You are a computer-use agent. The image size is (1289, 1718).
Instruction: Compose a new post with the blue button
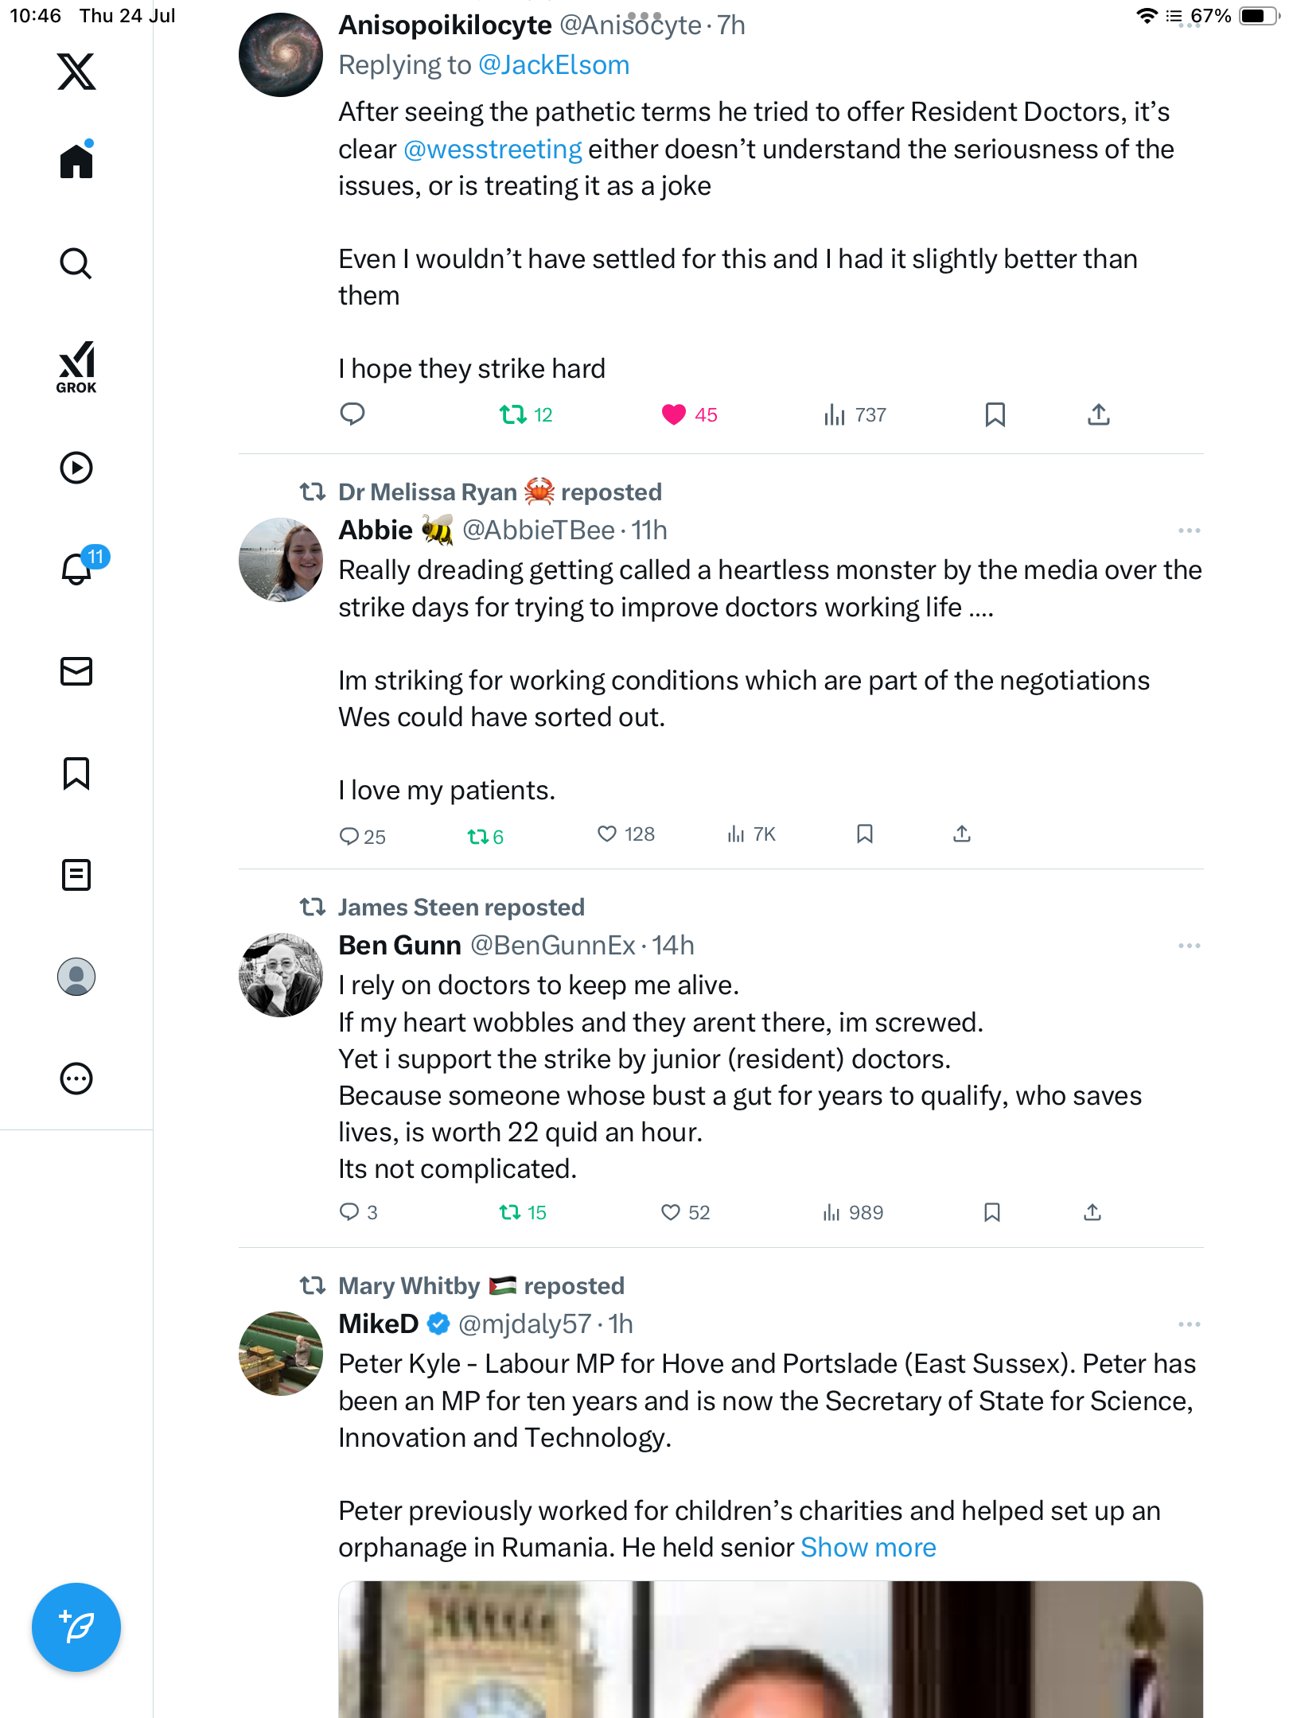tap(76, 1627)
